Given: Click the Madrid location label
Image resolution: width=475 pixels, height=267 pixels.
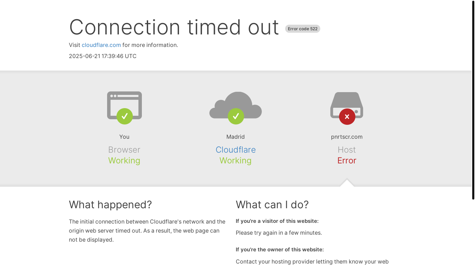Looking at the screenshot, I should [235, 137].
